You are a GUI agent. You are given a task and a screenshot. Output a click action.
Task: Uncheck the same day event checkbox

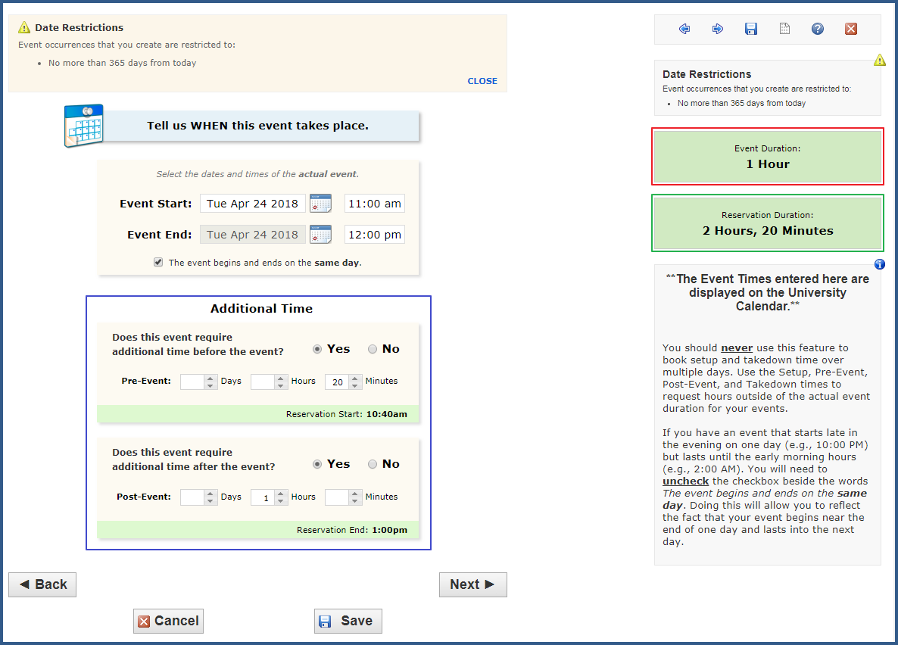158,262
